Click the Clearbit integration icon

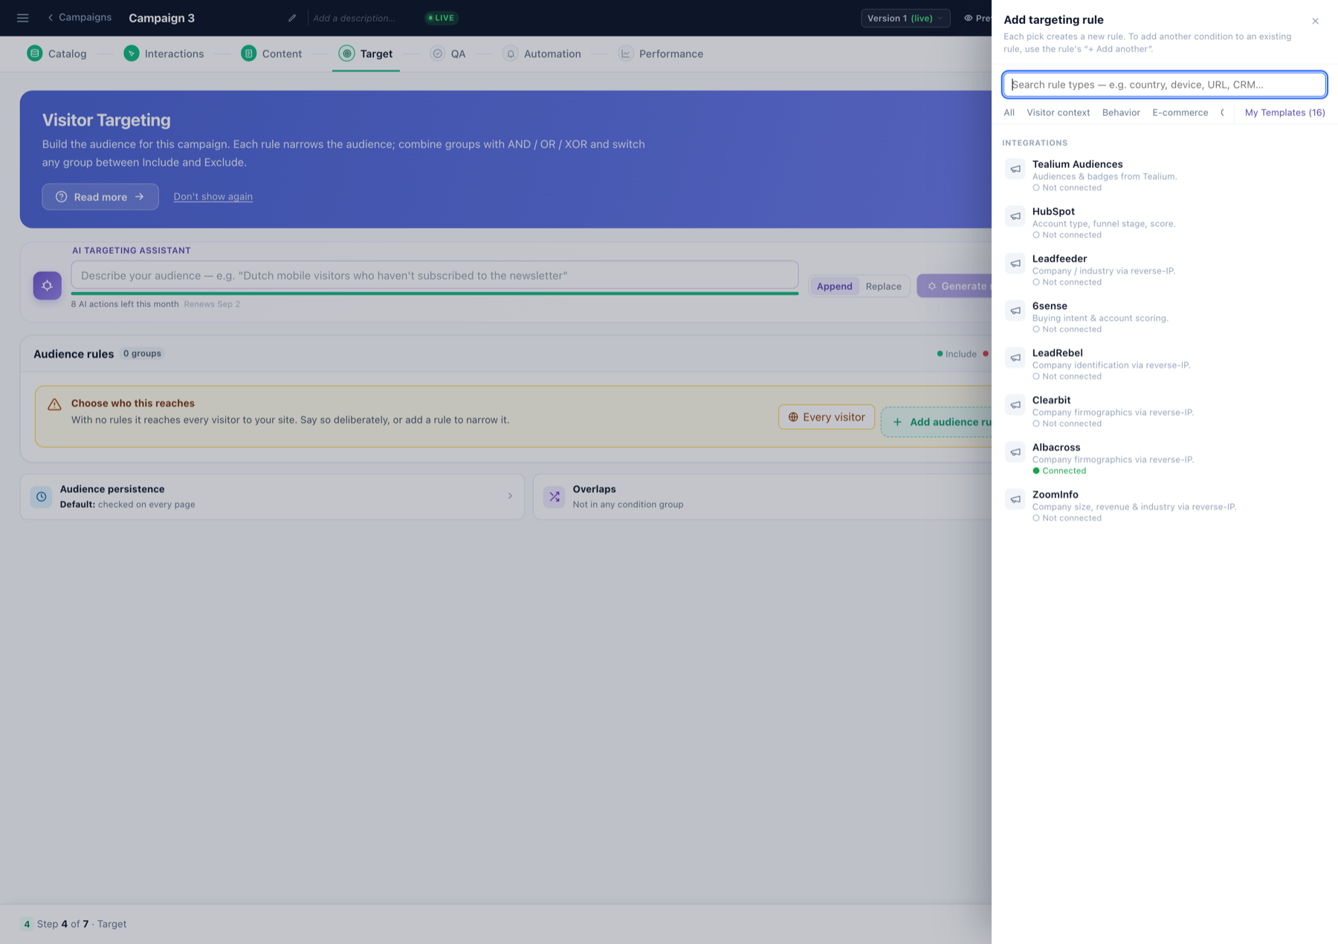click(x=1015, y=405)
